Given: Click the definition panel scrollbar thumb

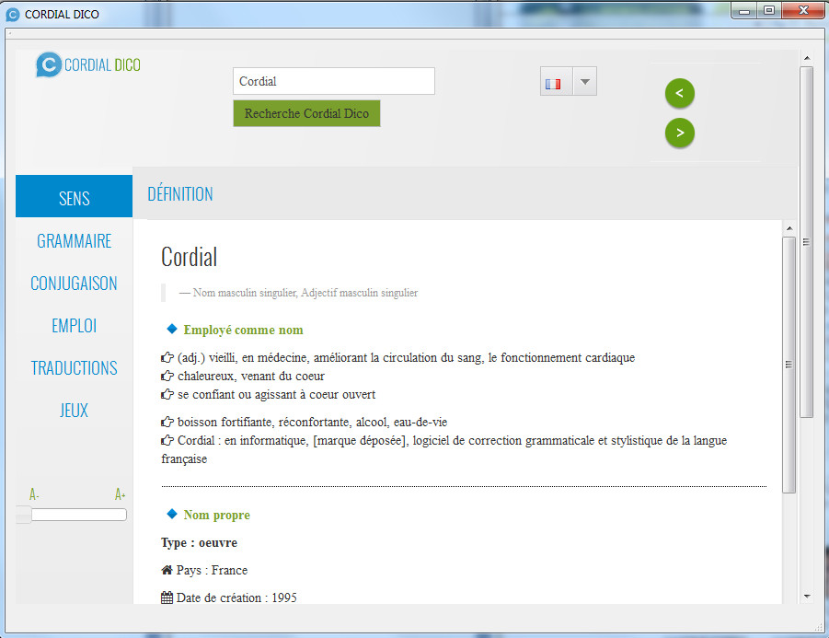Looking at the screenshot, I should click(x=789, y=365).
